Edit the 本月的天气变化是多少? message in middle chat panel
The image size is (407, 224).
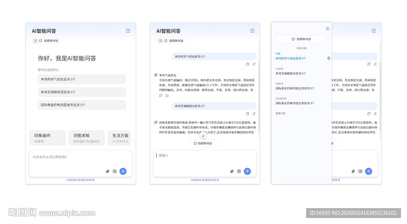tap(254, 64)
